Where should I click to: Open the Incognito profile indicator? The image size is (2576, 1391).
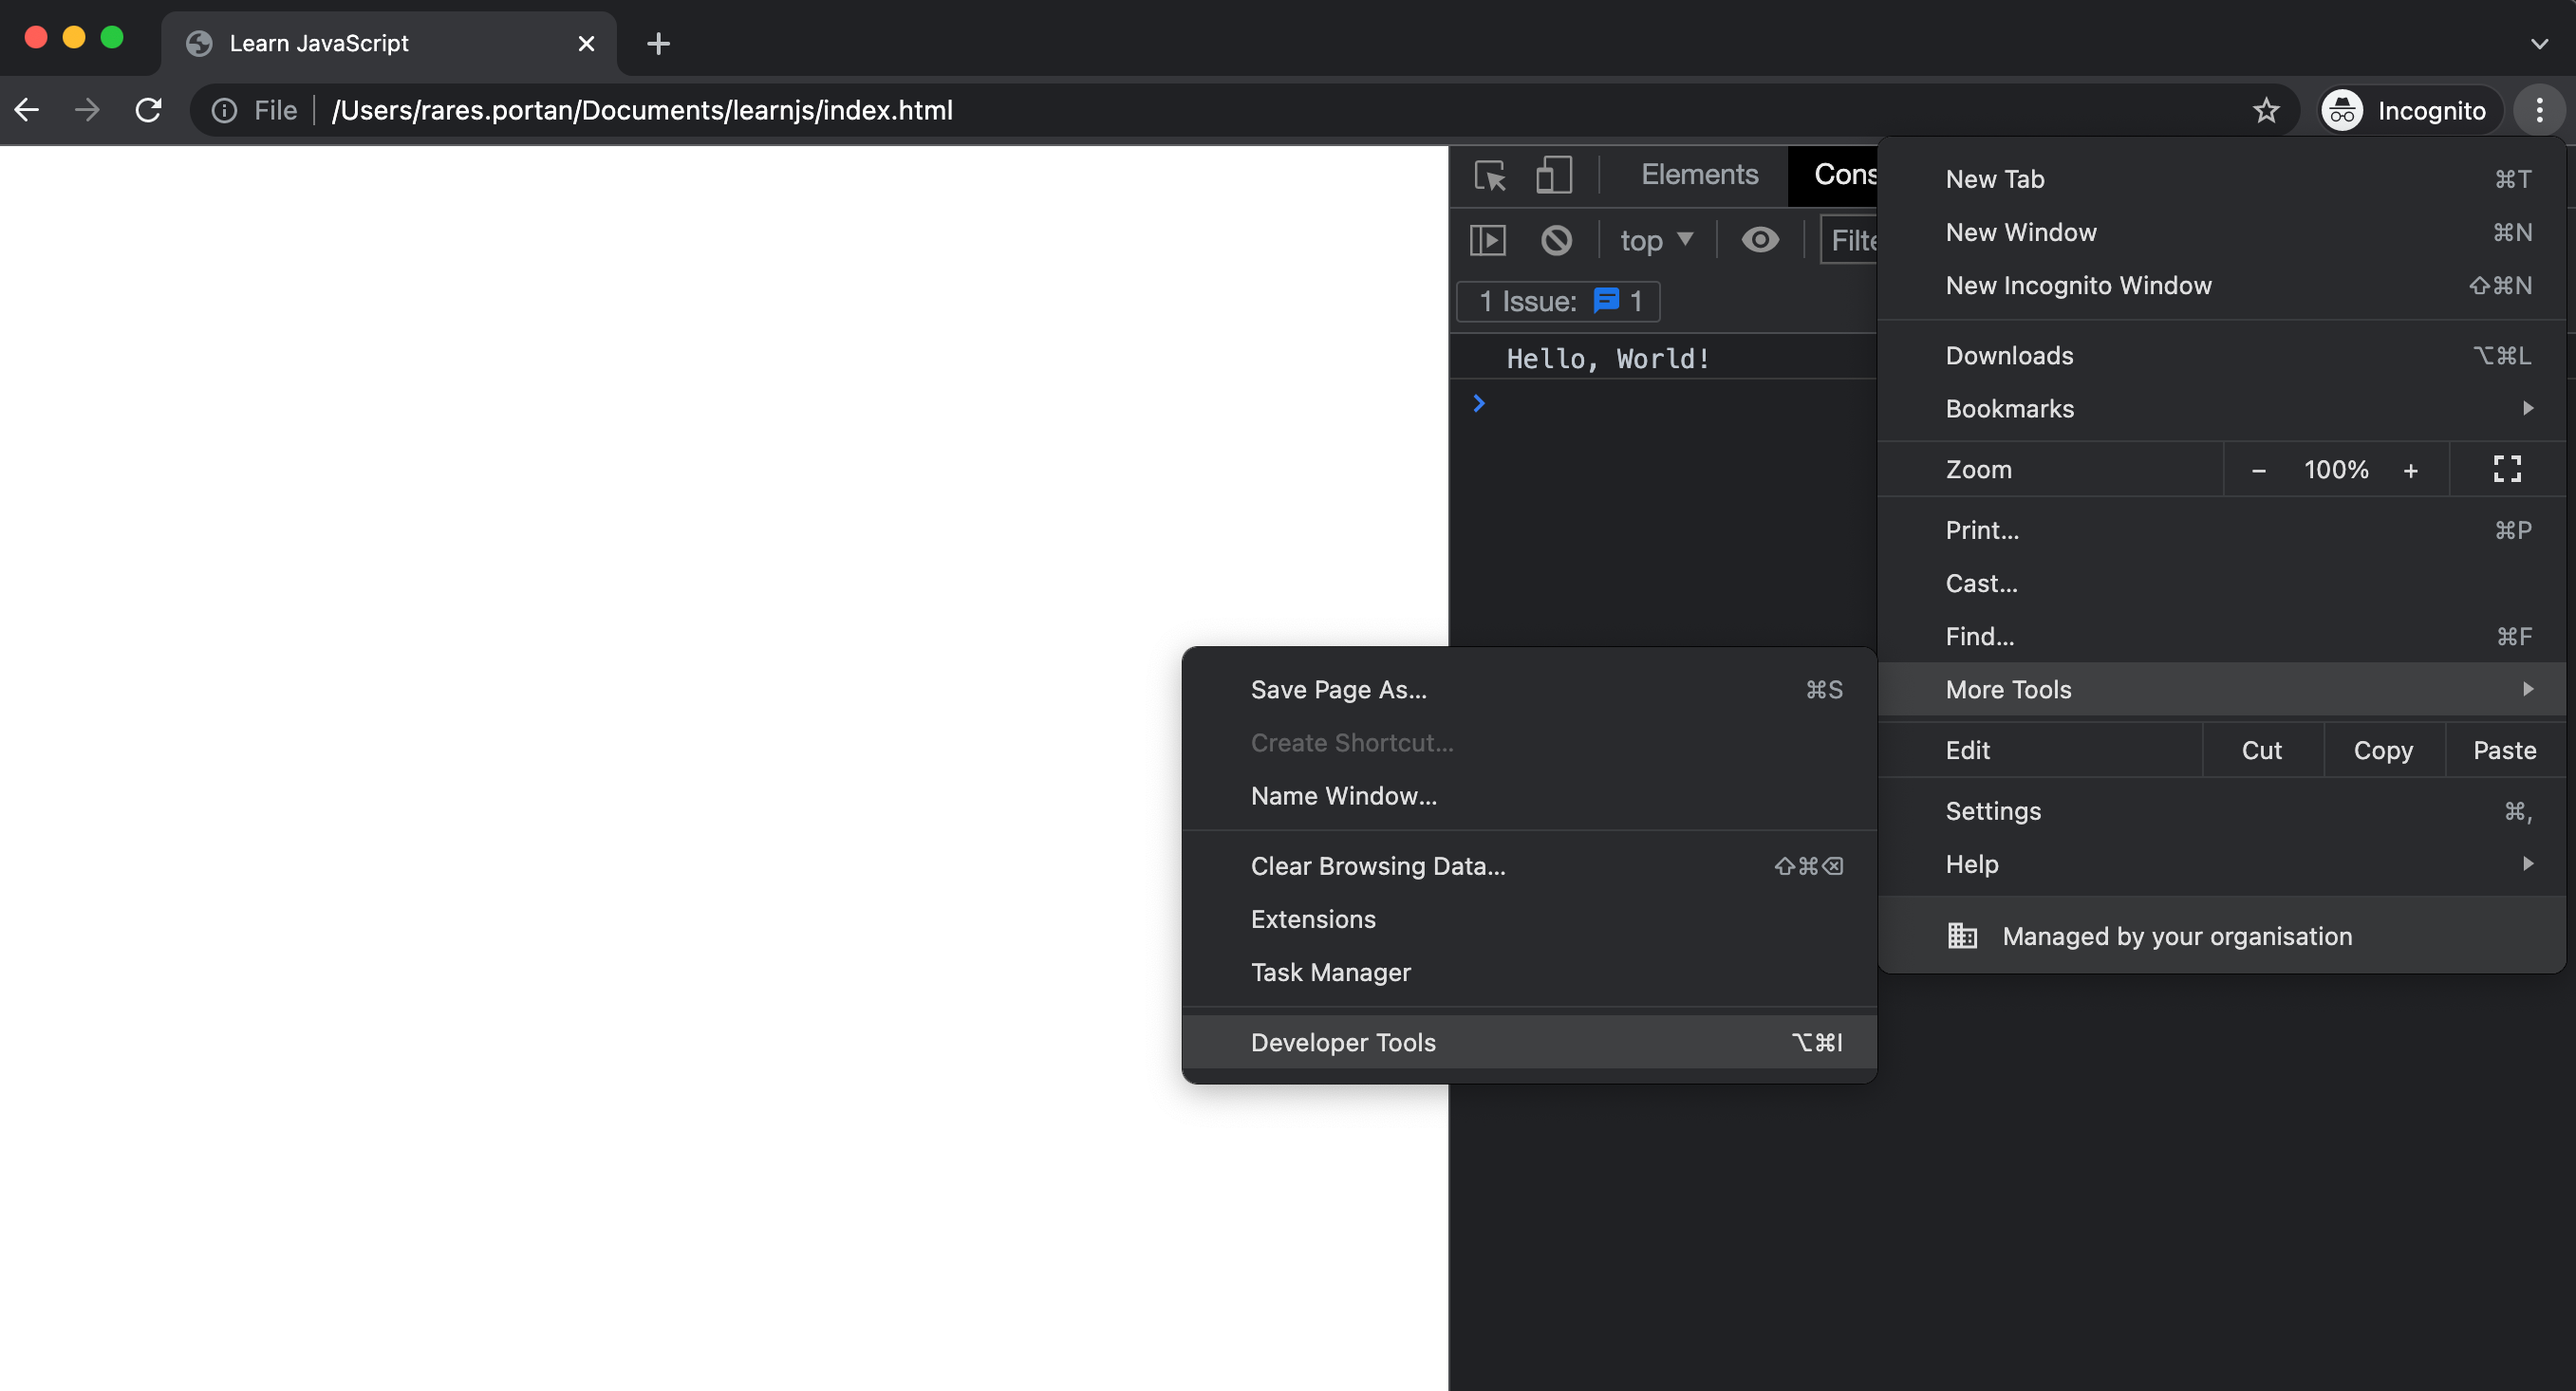2406,110
